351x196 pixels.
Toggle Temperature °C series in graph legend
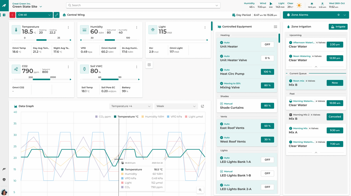pos(126,117)
